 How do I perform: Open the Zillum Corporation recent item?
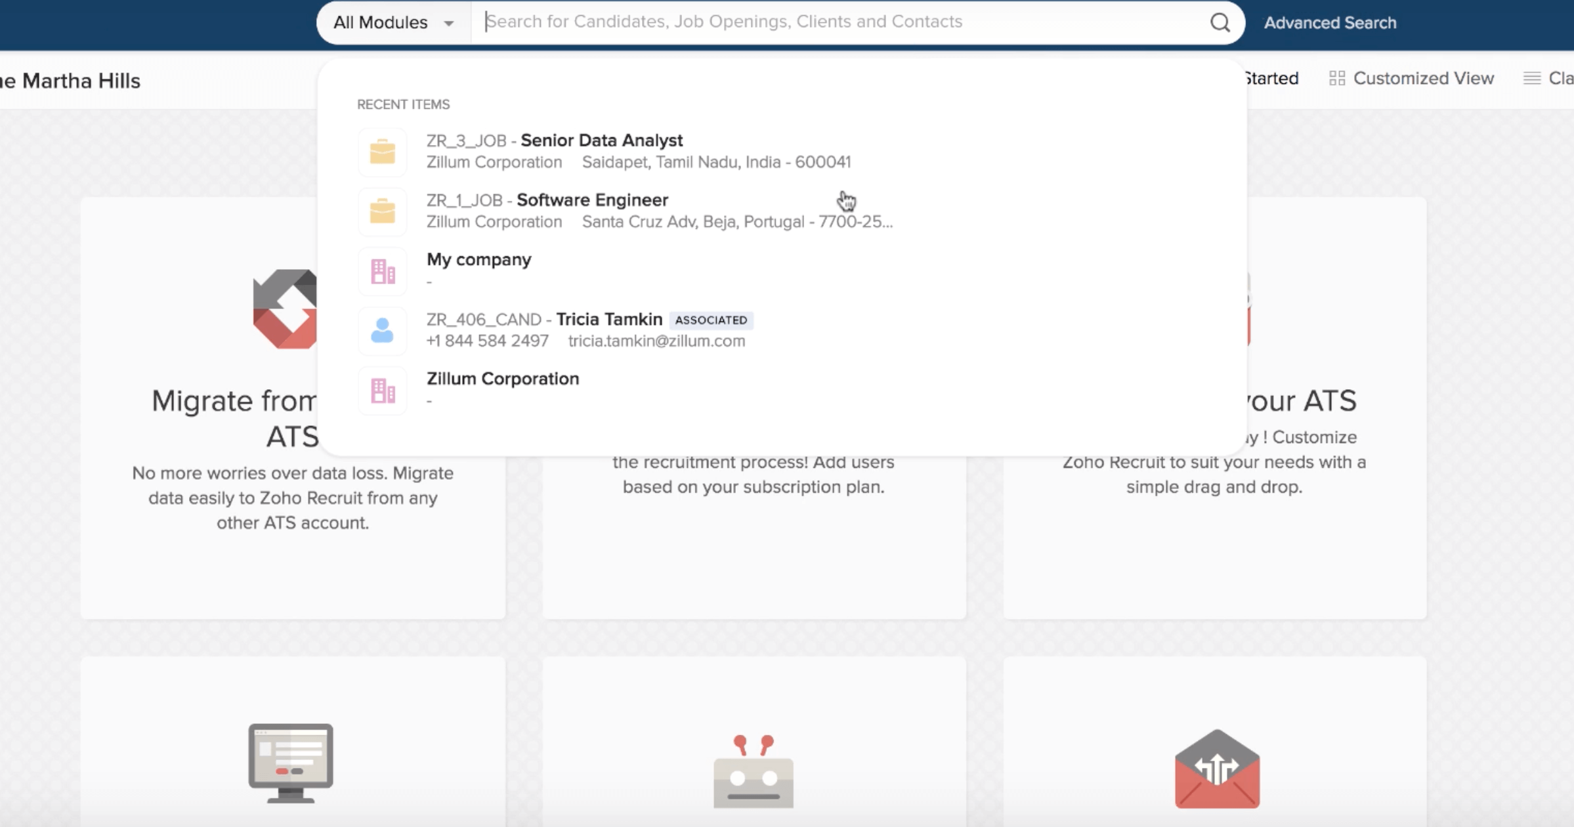click(x=503, y=379)
